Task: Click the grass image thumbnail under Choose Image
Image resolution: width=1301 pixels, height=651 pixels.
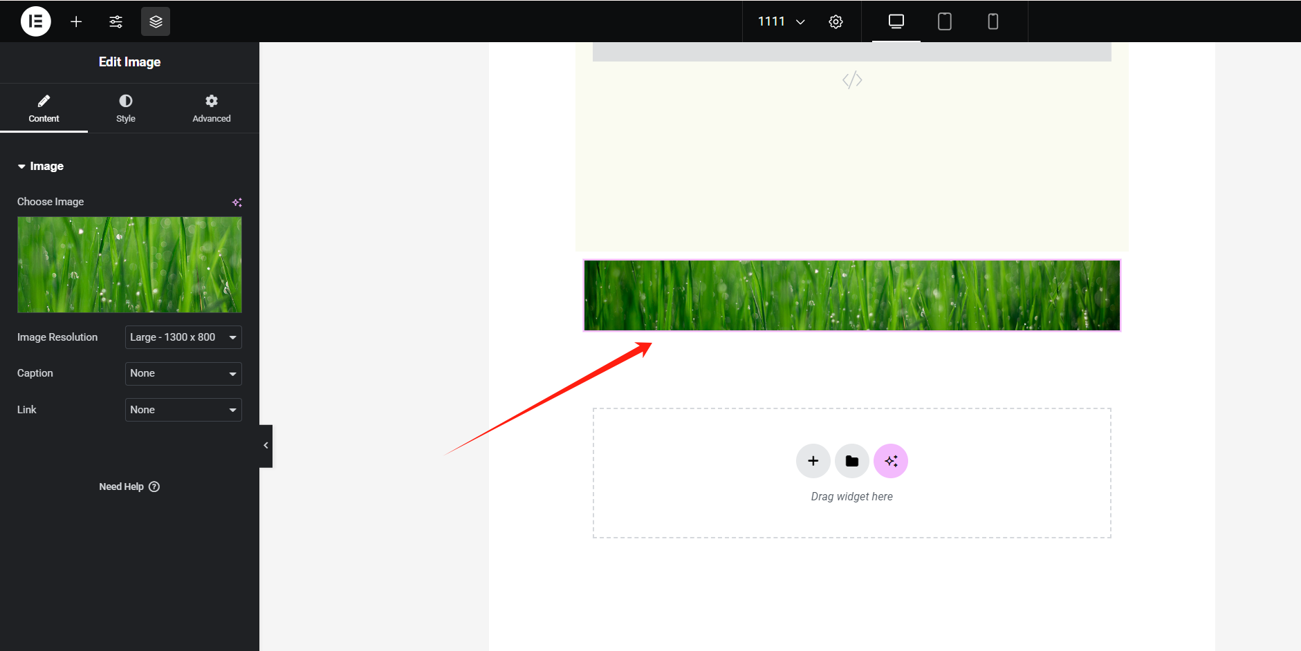Action: click(x=129, y=264)
